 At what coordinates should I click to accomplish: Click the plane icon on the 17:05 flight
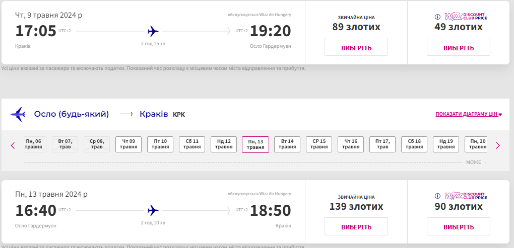click(153, 31)
